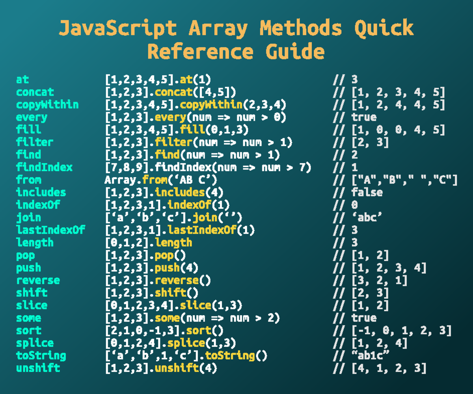Select the 'reverse' method name

[x=38, y=281]
